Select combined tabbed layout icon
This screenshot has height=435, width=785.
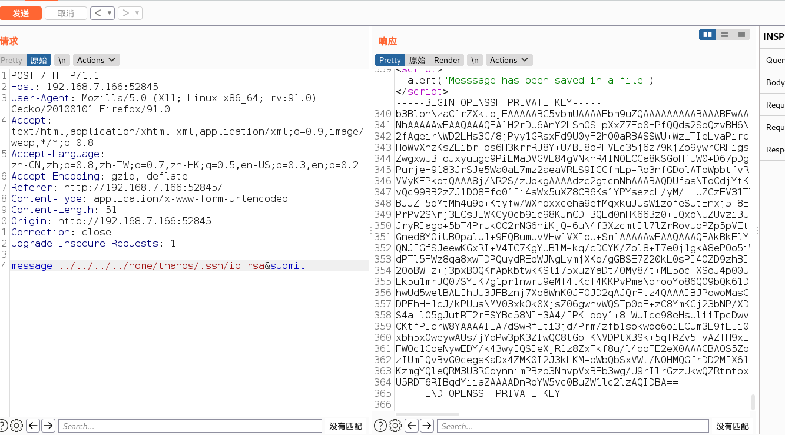[741, 35]
